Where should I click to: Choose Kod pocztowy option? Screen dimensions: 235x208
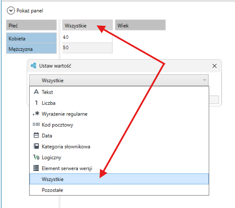tap(119, 125)
